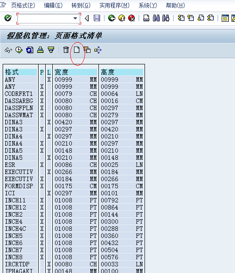
Task: Select the INCH4C format row
Action: coord(74,229)
